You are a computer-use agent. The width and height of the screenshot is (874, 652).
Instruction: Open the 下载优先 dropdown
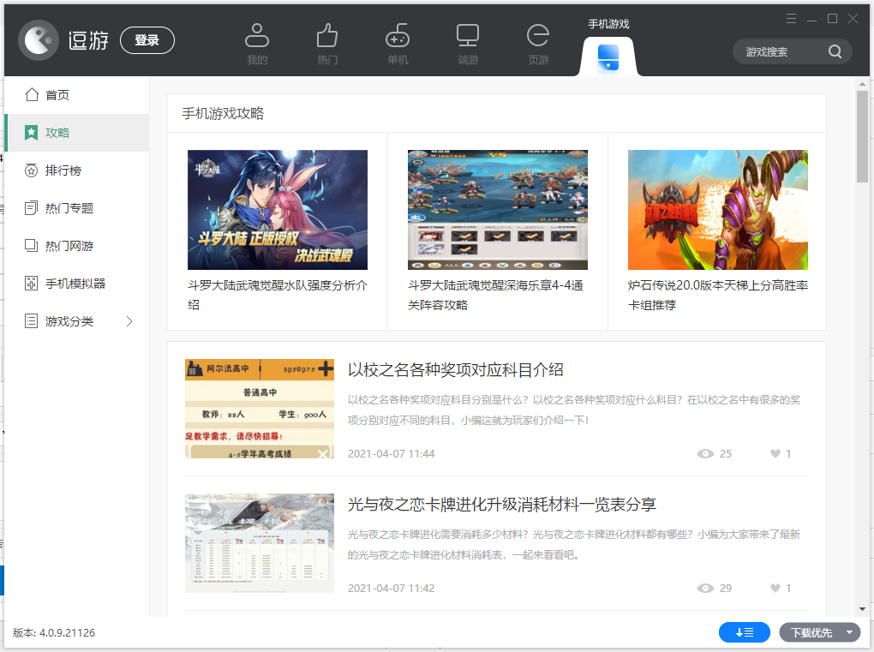coord(819,632)
